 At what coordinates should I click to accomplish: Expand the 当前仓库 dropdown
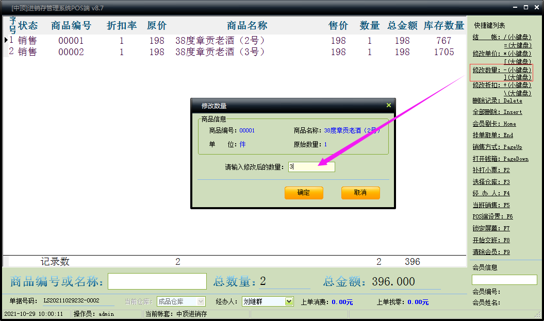(201, 301)
